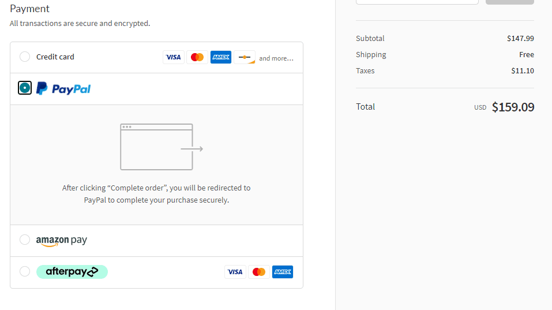Select the PayPal radio button
This screenshot has height=310, width=552.
click(25, 88)
